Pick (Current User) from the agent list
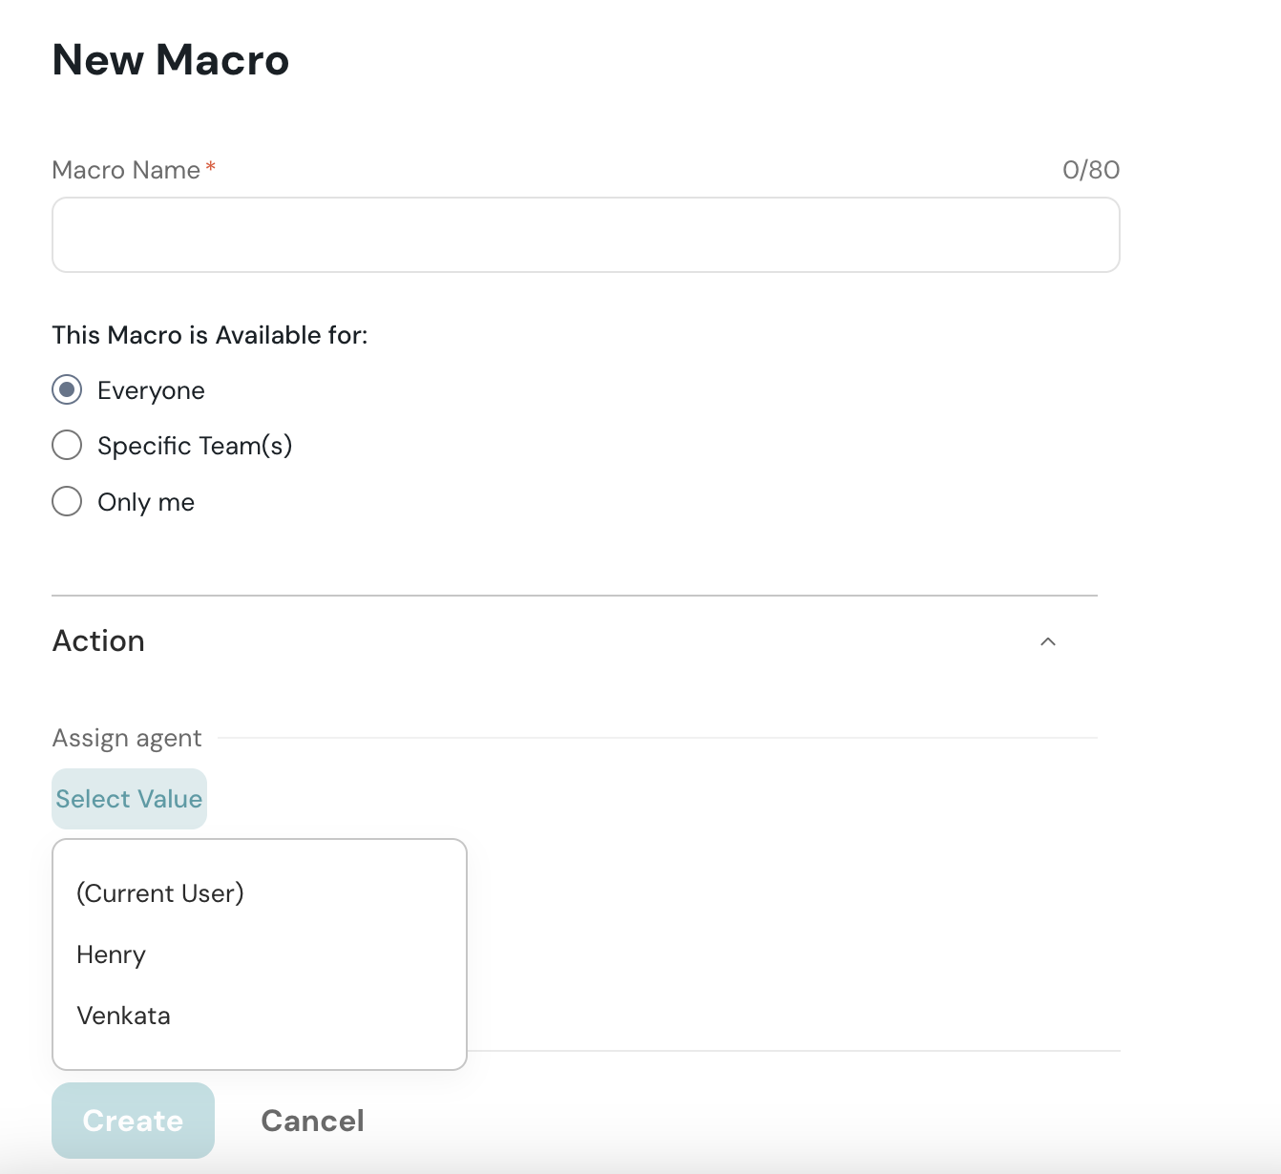1281x1174 pixels. click(x=160, y=893)
